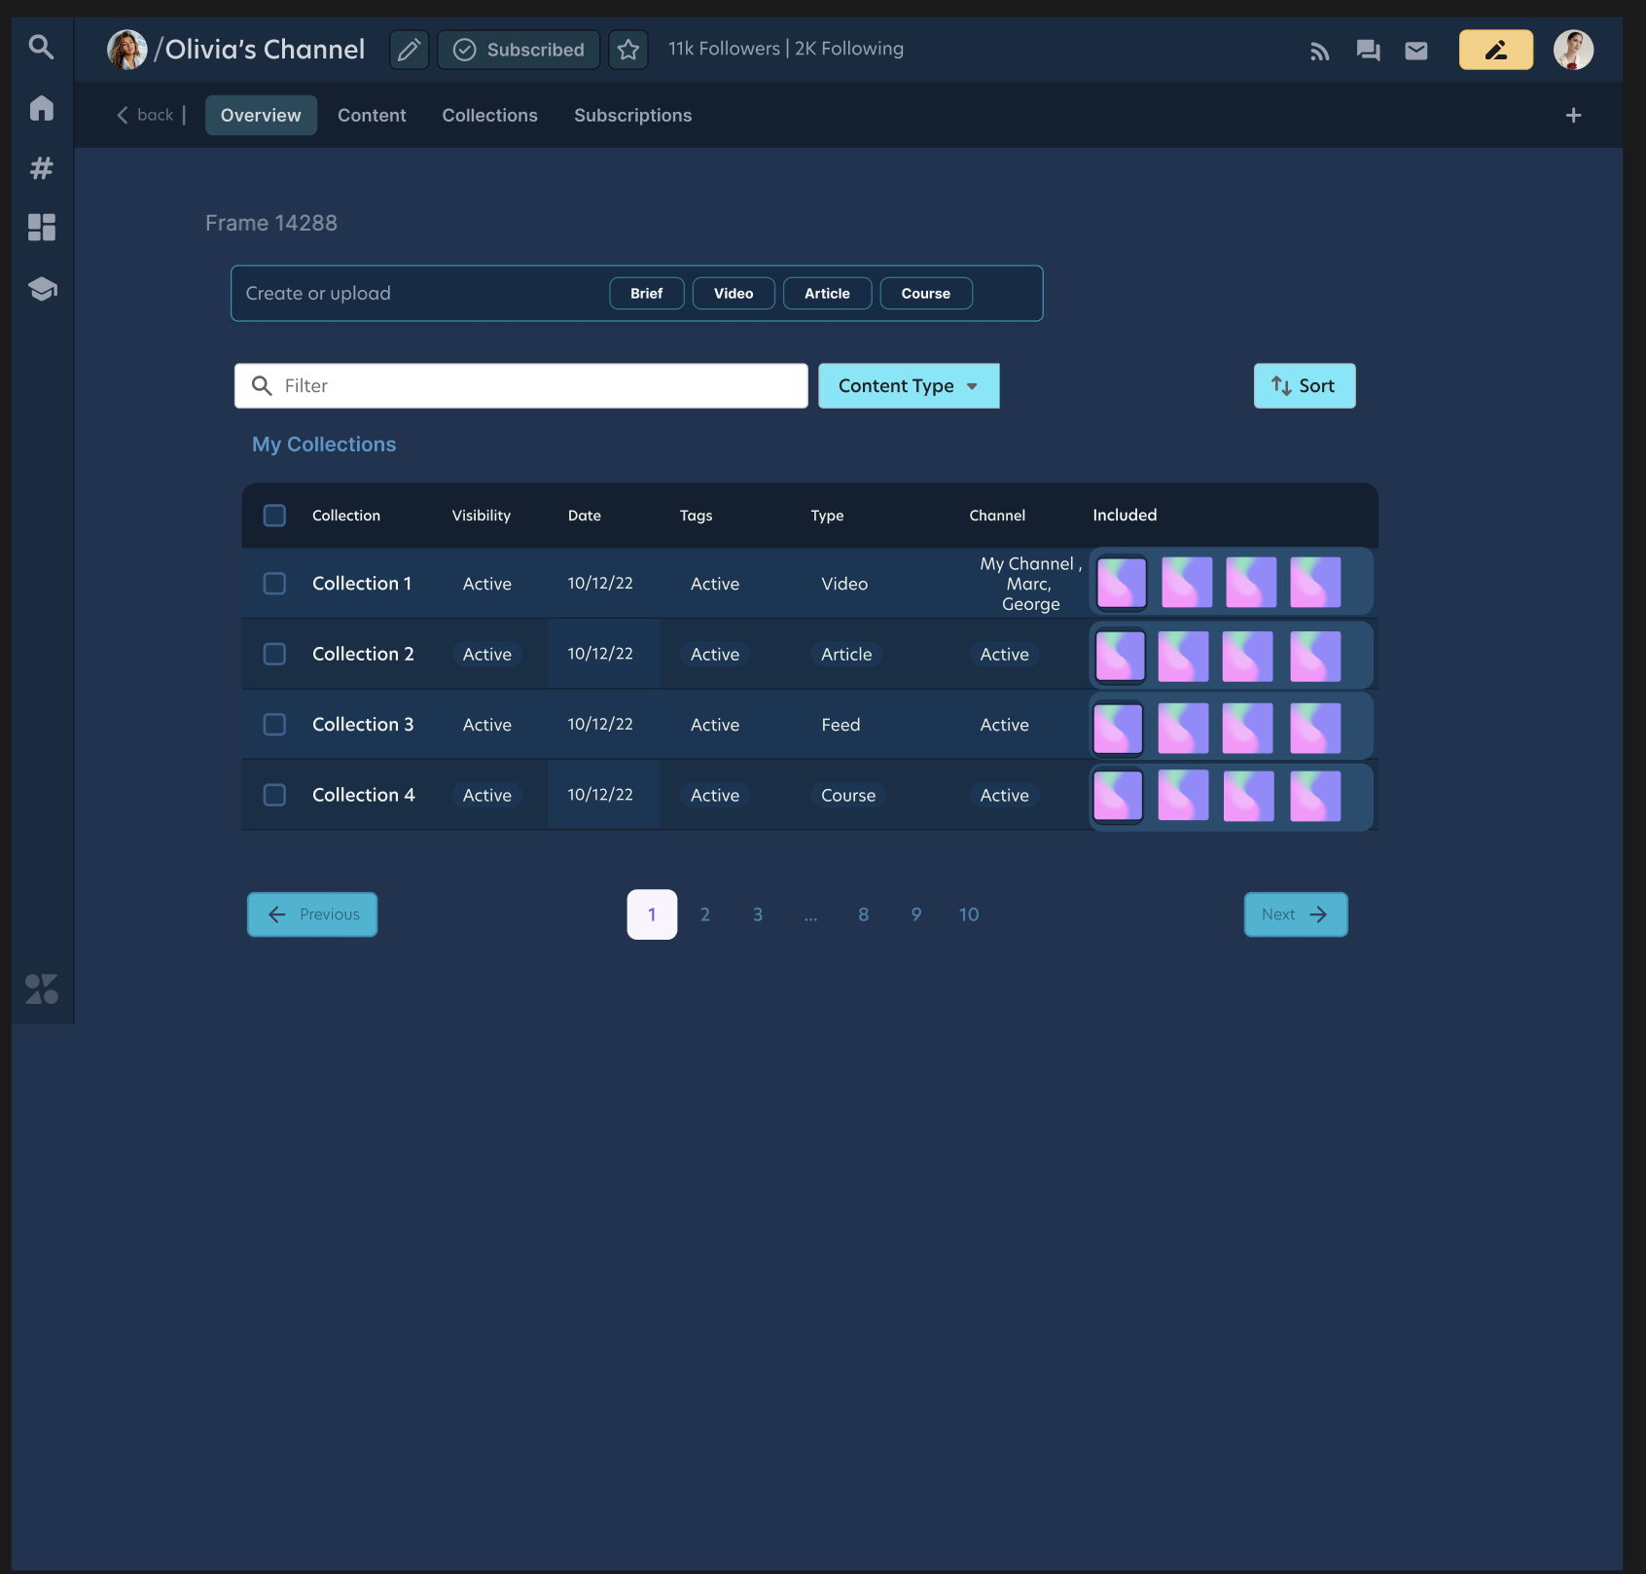Image resolution: width=1646 pixels, height=1574 pixels.
Task: Click the shapes logo icon in the sidebar
Action: pyautogui.click(x=42, y=988)
